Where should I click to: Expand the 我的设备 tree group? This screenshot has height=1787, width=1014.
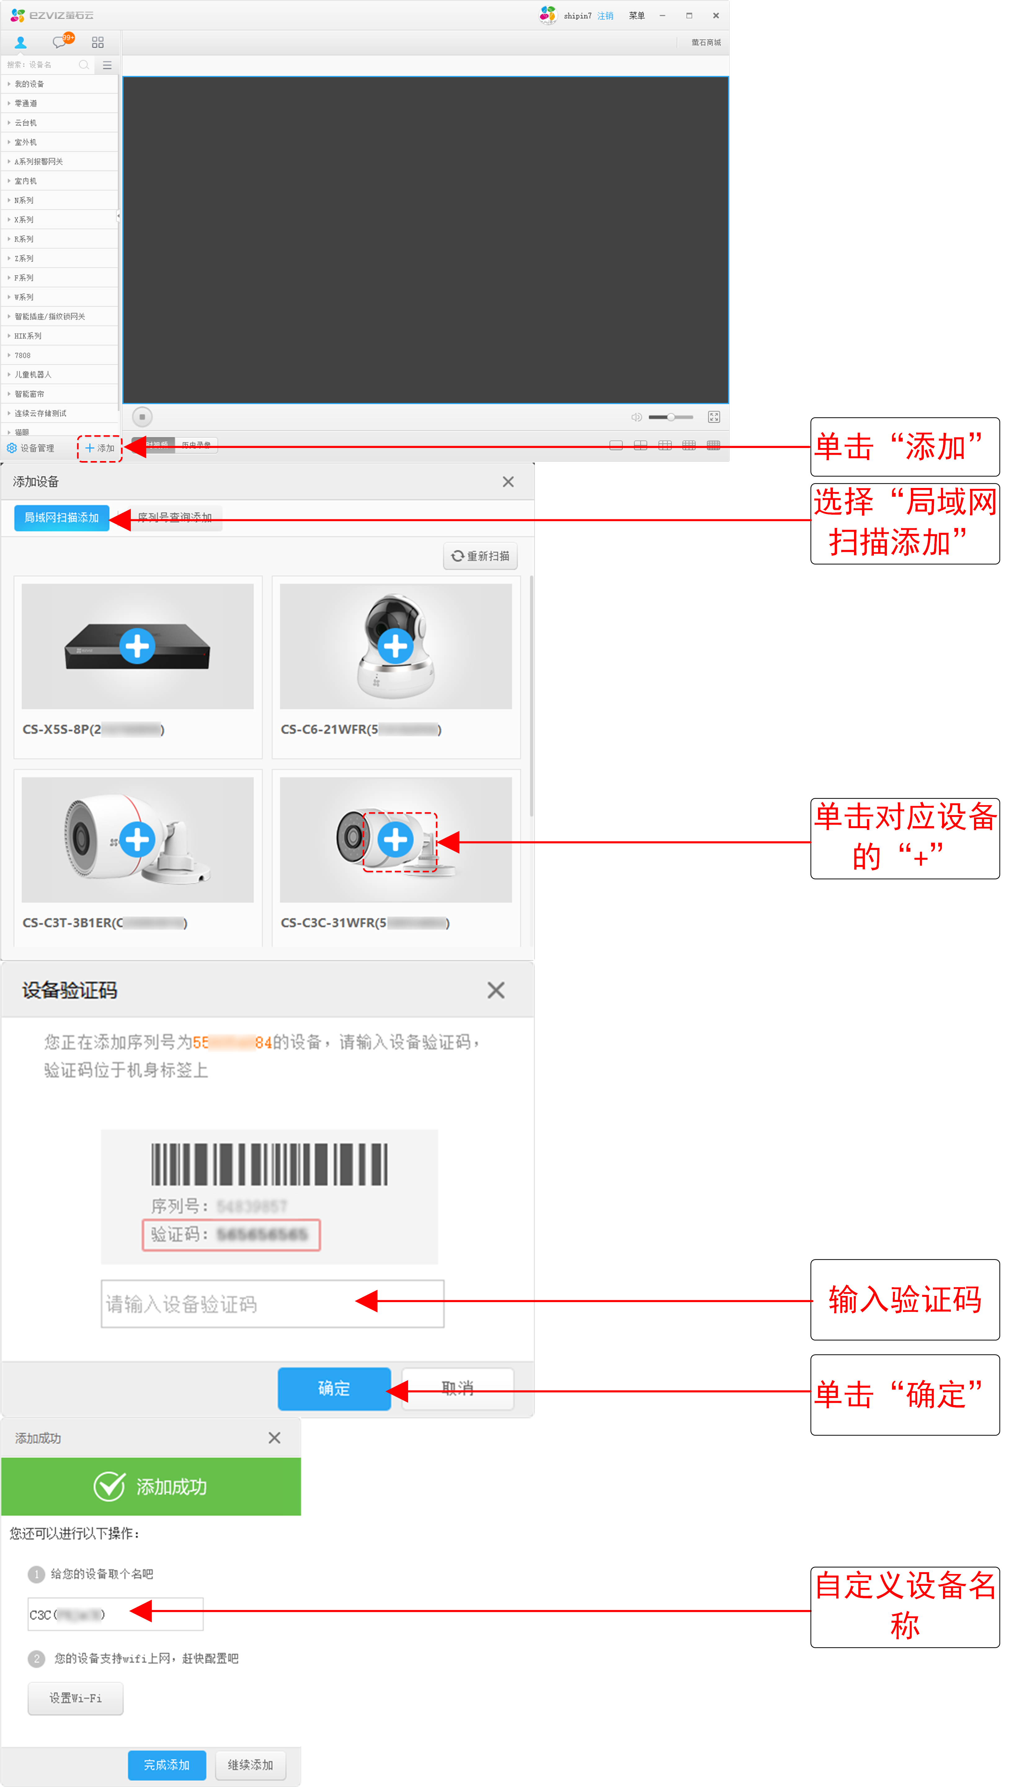pyautogui.click(x=29, y=84)
